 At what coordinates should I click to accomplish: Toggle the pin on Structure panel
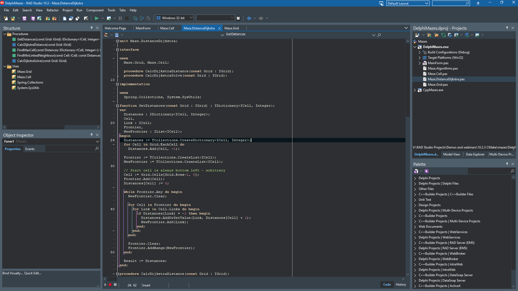91,28
